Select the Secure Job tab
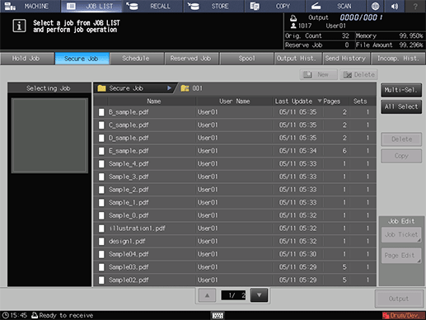 tap(82, 59)
